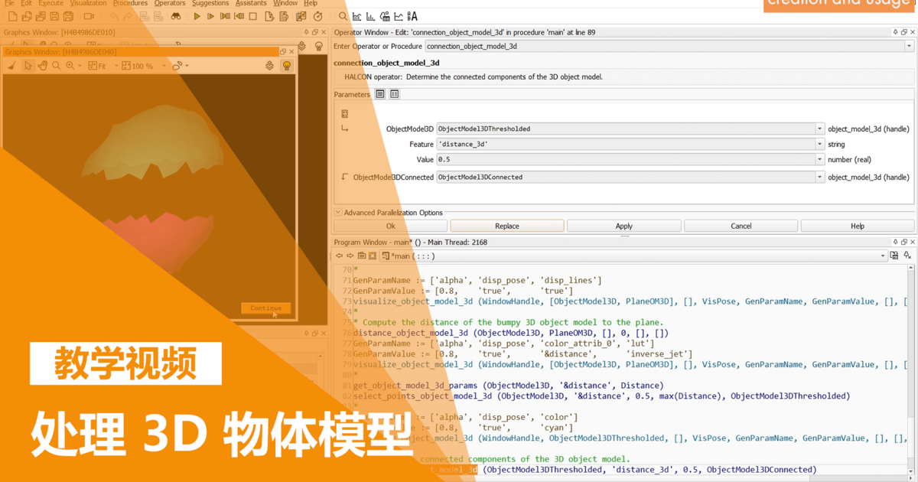
Task: Open the OCR Training File Browser icon
Action: [412, 16]
